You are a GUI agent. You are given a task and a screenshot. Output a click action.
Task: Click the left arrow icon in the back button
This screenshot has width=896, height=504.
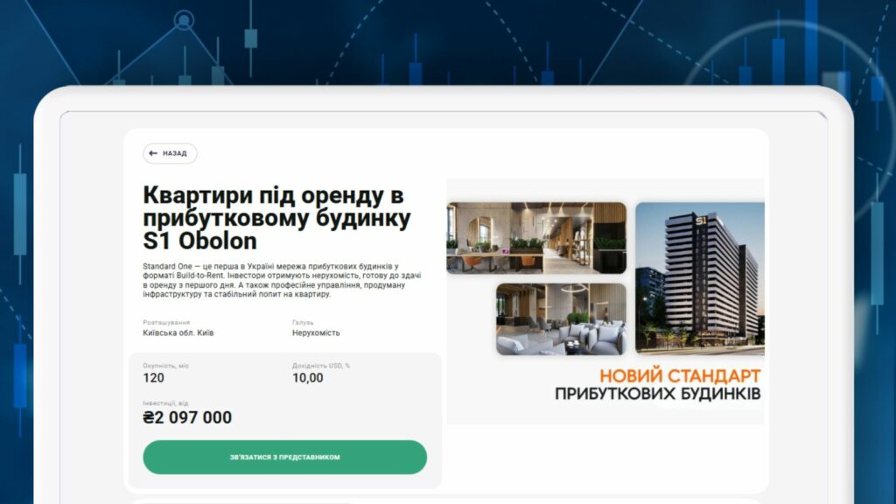point(153,153)
